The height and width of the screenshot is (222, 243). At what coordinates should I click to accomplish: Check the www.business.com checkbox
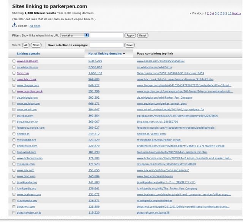(x=14, y=195)
